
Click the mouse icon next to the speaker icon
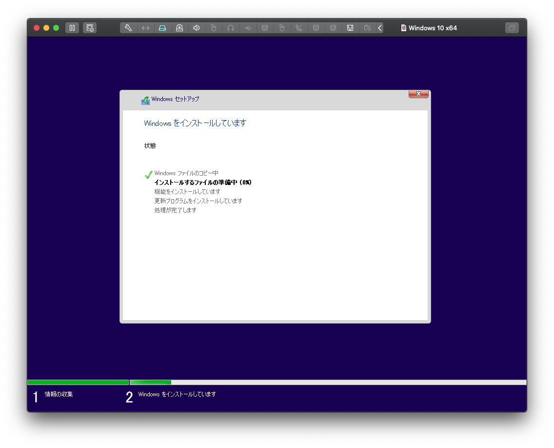tap(214, 28)
